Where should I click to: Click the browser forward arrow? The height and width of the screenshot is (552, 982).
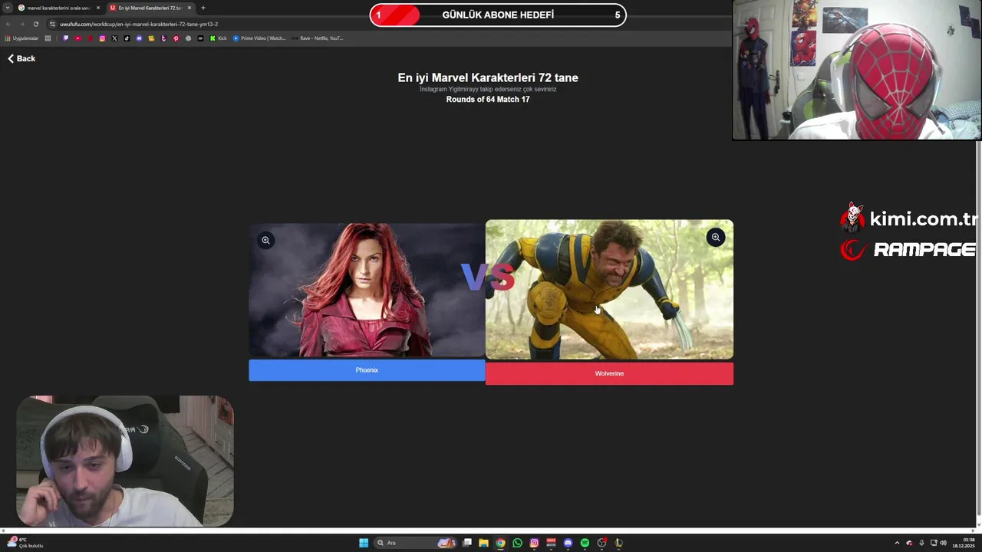pos(21,24)
